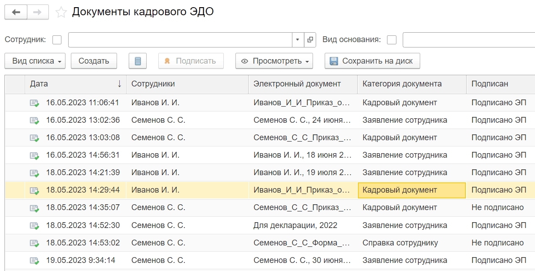Click the back navigation arrow
The image size is (535, 271).
pos(16,12)
